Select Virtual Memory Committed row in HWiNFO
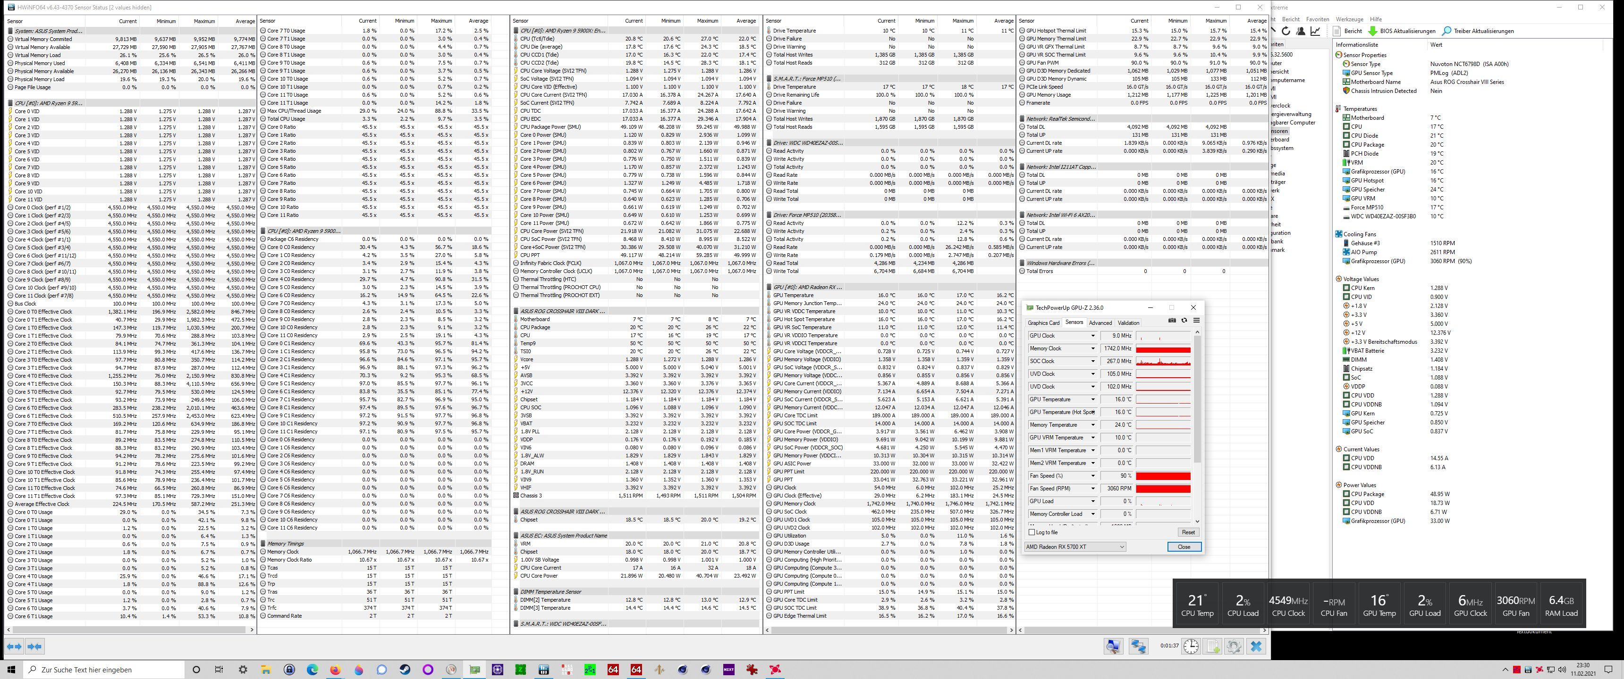 pyautogui.click(x=130, y=39)
